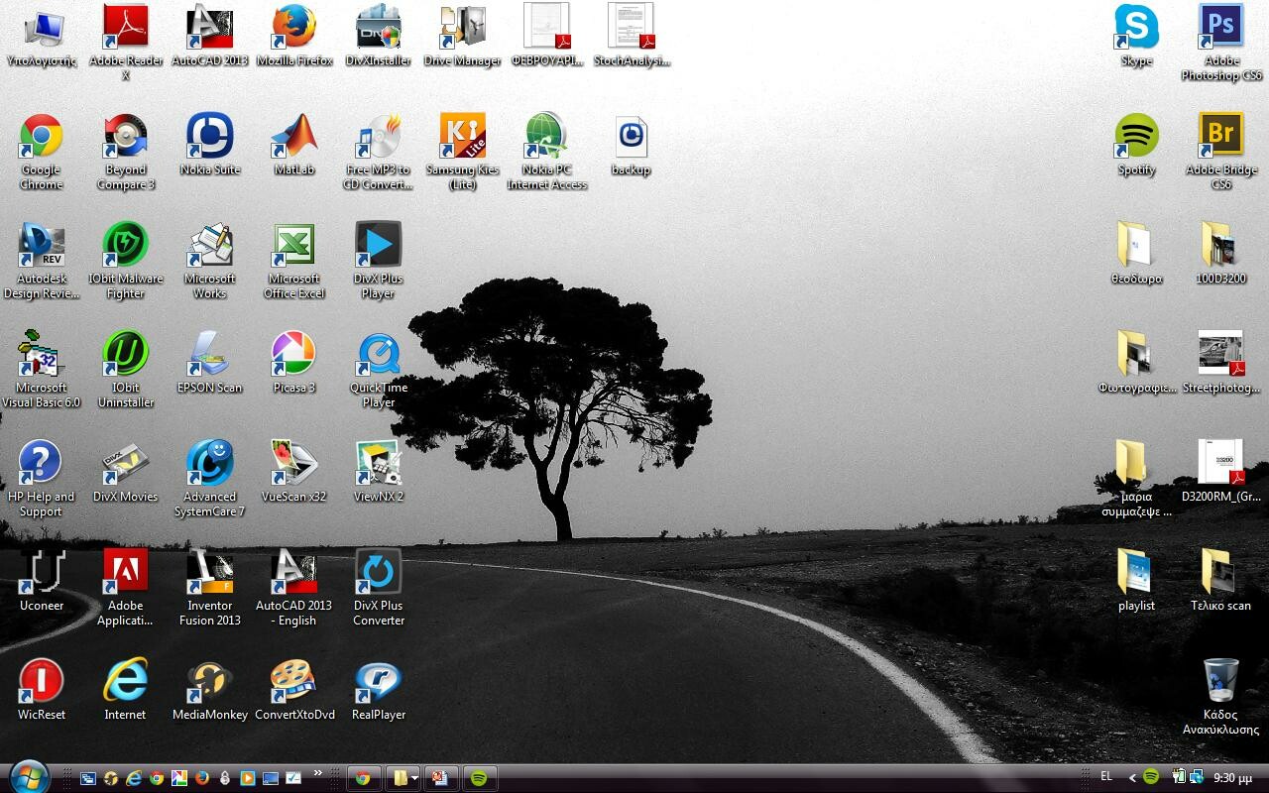Select the AutoCAD 2013 desktop icon
Image resolution: width=1269 pixels, height=793 pixels.
coord(210,28)
